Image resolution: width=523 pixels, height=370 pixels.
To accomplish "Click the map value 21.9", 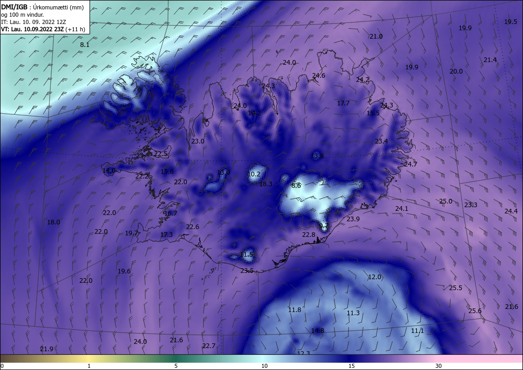I will (47, 349).
